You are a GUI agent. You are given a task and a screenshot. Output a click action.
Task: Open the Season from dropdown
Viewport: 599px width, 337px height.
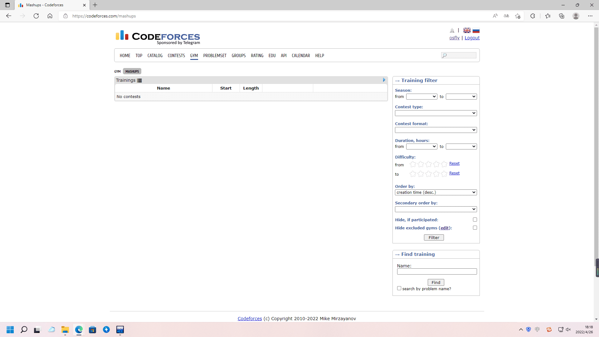[421, 97]
